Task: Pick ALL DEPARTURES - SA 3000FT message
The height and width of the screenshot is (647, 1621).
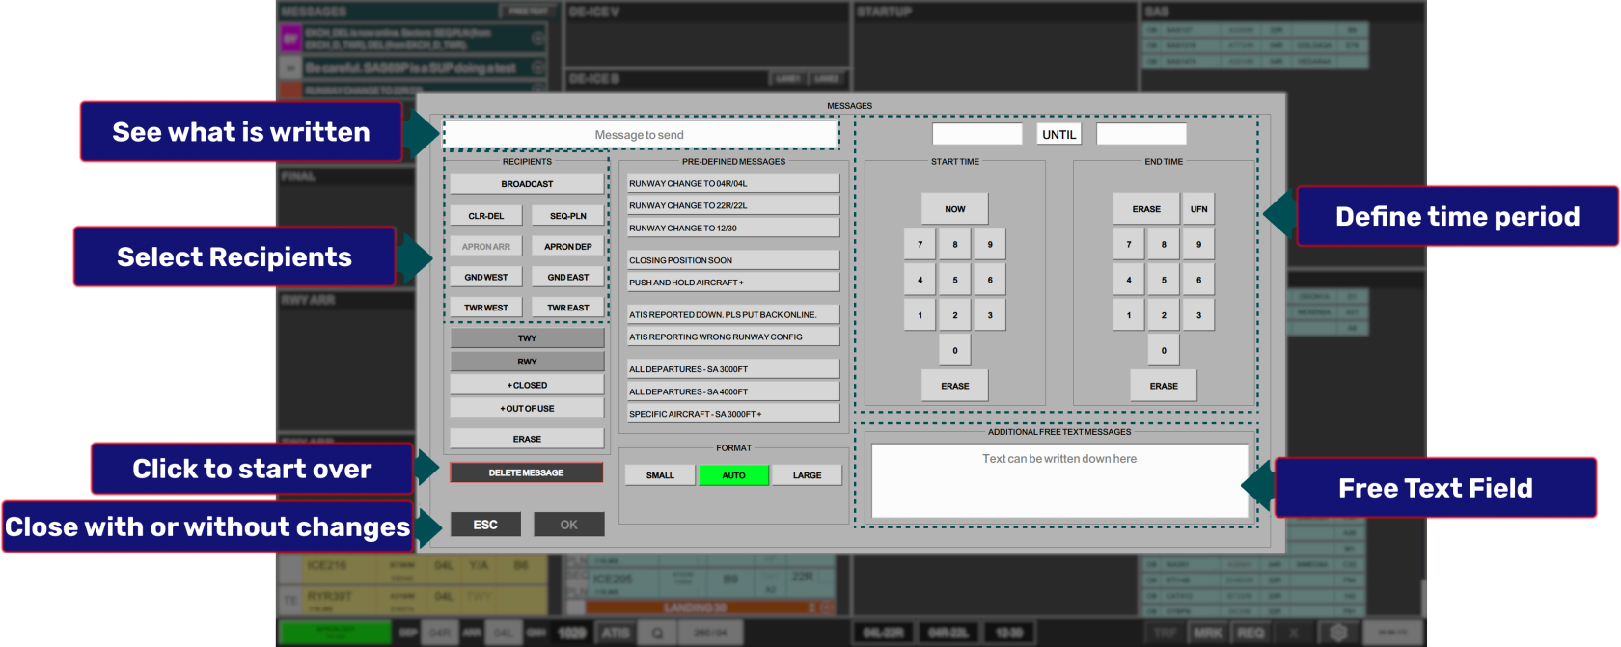Action: (733, 369)
